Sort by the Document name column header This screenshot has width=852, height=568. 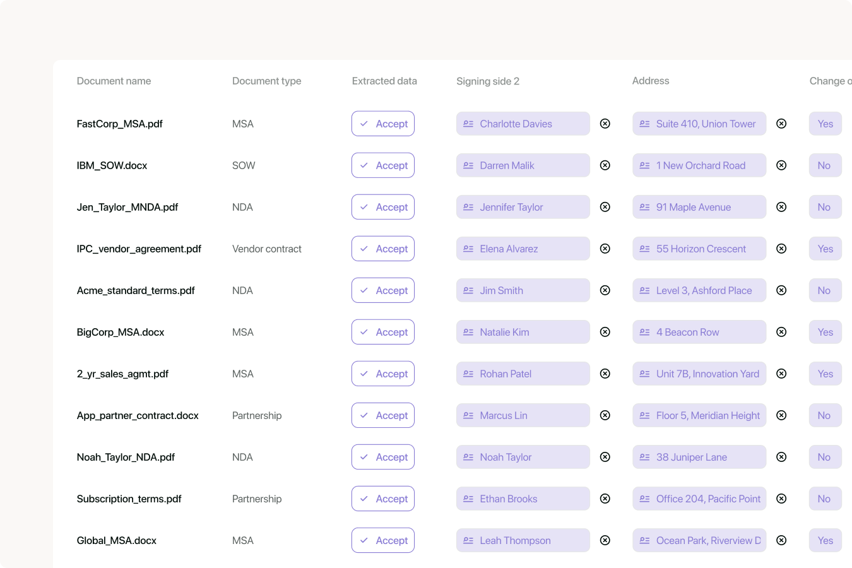[114, 81]
